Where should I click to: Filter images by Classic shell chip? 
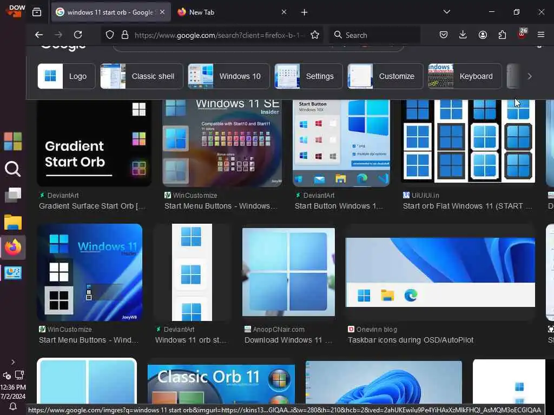[x=141, y=76]
